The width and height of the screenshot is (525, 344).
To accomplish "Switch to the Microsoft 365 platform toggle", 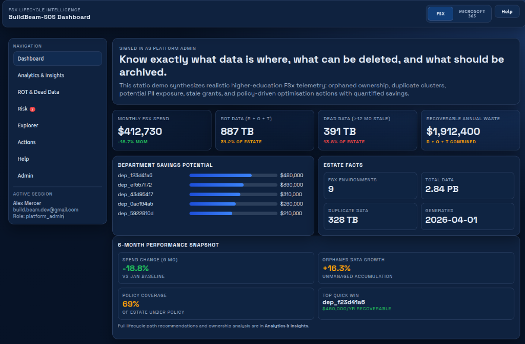I will 472,14.
